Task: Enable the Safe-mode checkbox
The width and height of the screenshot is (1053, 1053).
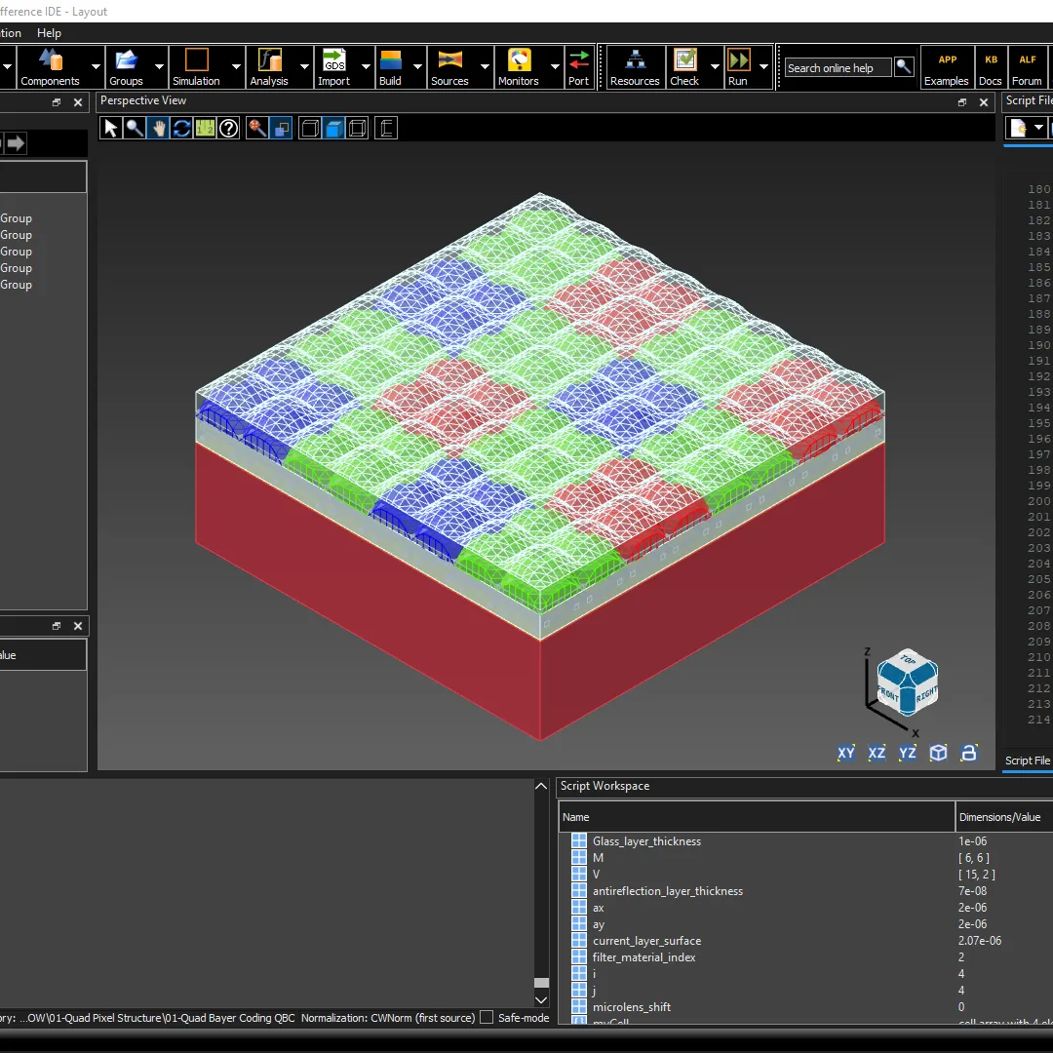Action: pos(487,1017)
